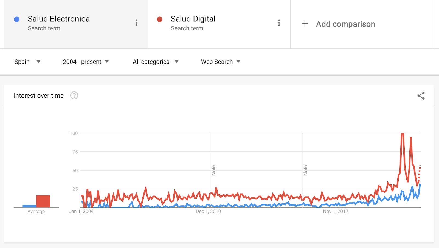
Task: Open the 2004 - present date range dropdown
Action: (86, 62)
